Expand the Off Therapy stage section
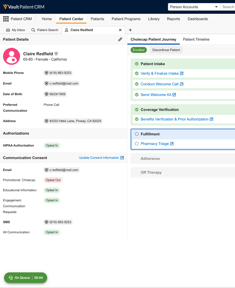The width and height of the screenshot is (235, 288). (x=151, y=172)
